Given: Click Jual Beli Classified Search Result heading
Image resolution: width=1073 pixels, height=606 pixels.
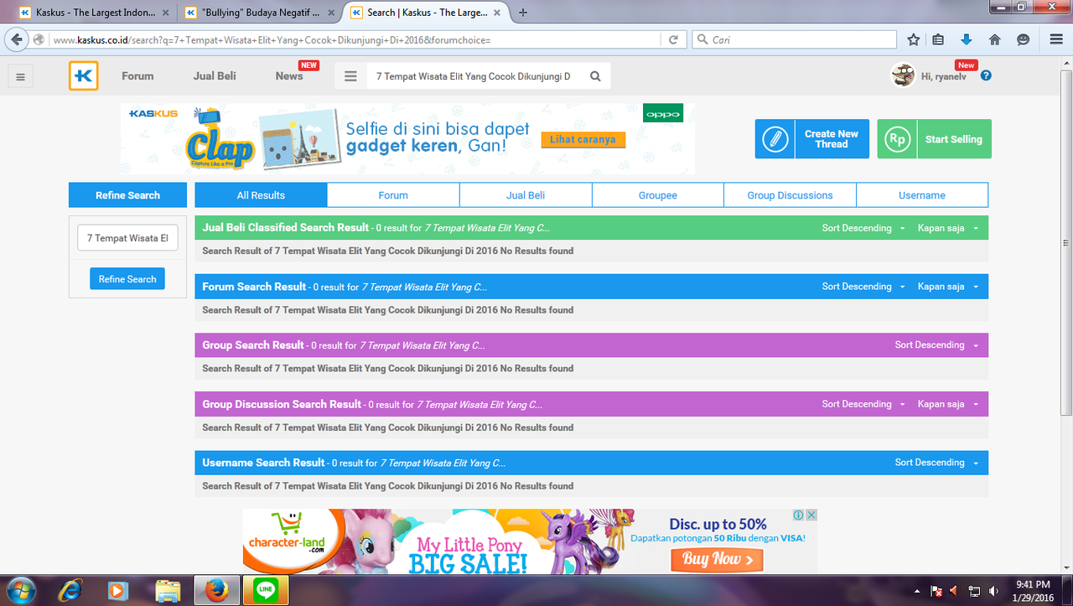Looking at the screenshot, I should [285, 227].
